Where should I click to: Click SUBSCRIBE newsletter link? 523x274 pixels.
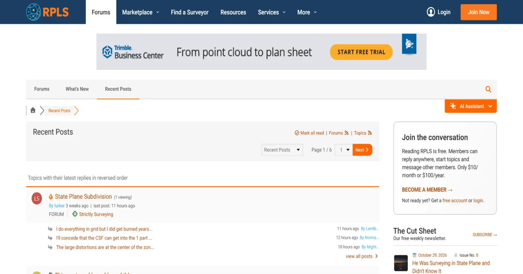pos(485,235)
